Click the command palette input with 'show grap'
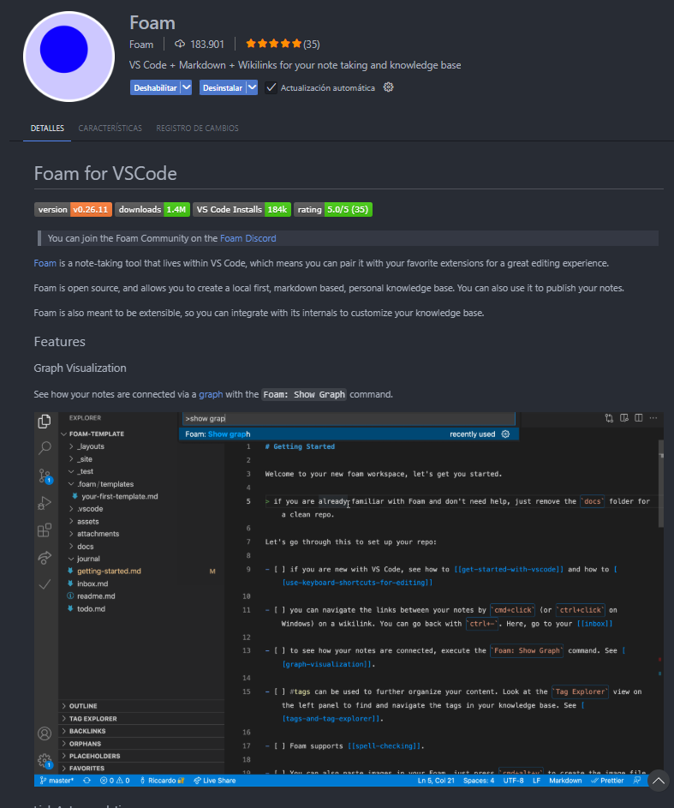 point(349,418)
